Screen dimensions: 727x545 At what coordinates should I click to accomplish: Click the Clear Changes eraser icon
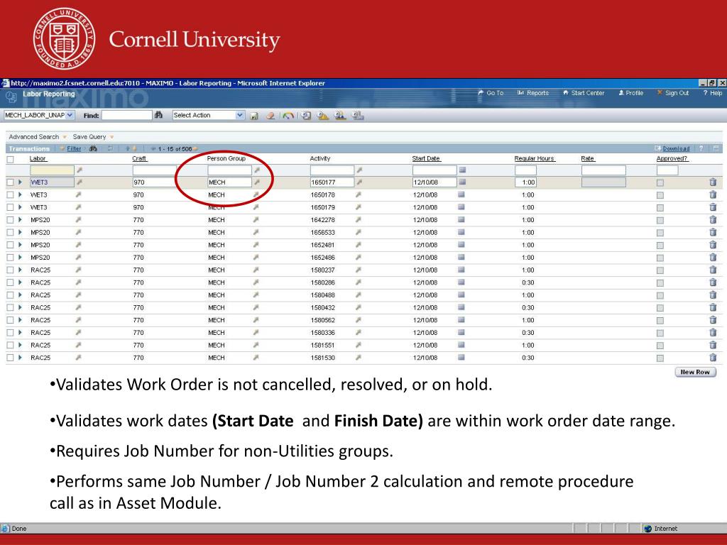[270, 116]
